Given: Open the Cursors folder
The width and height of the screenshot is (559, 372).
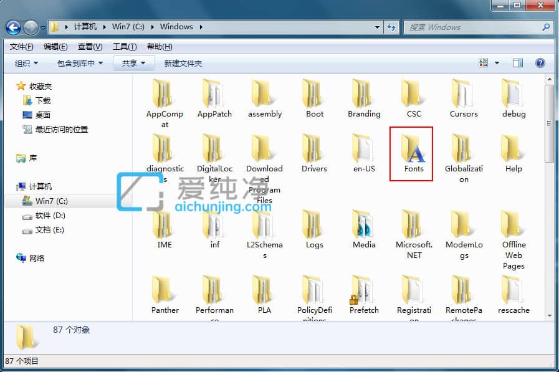Looking at the screenshot, I should point(464,98).
